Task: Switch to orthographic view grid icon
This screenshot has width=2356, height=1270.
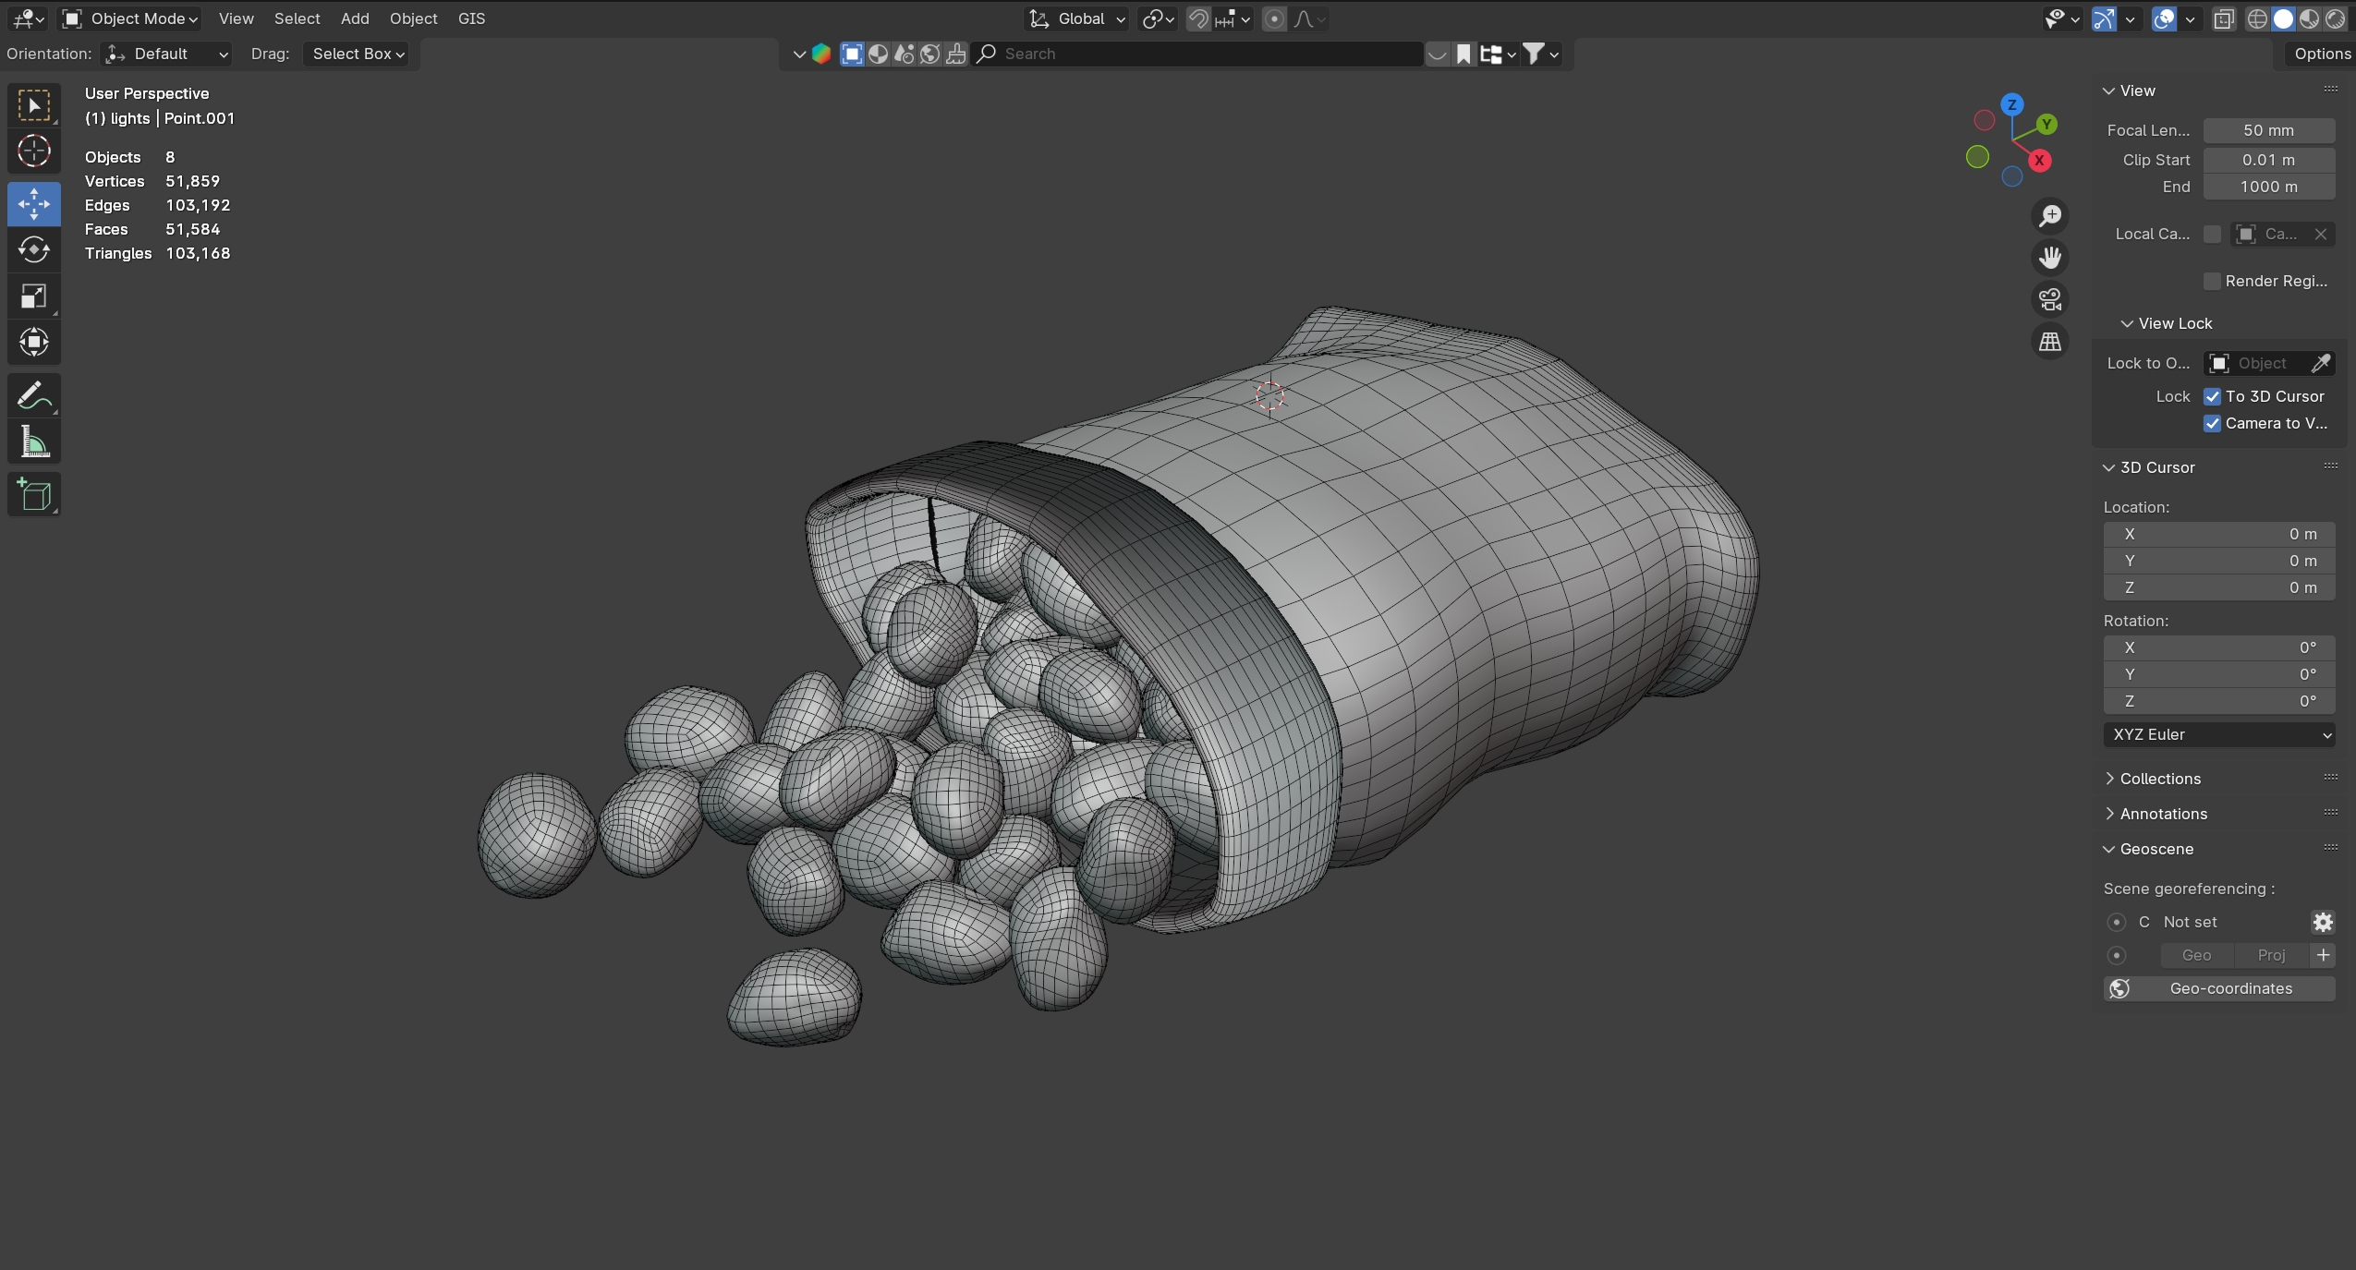Action: coord(2050,342)
